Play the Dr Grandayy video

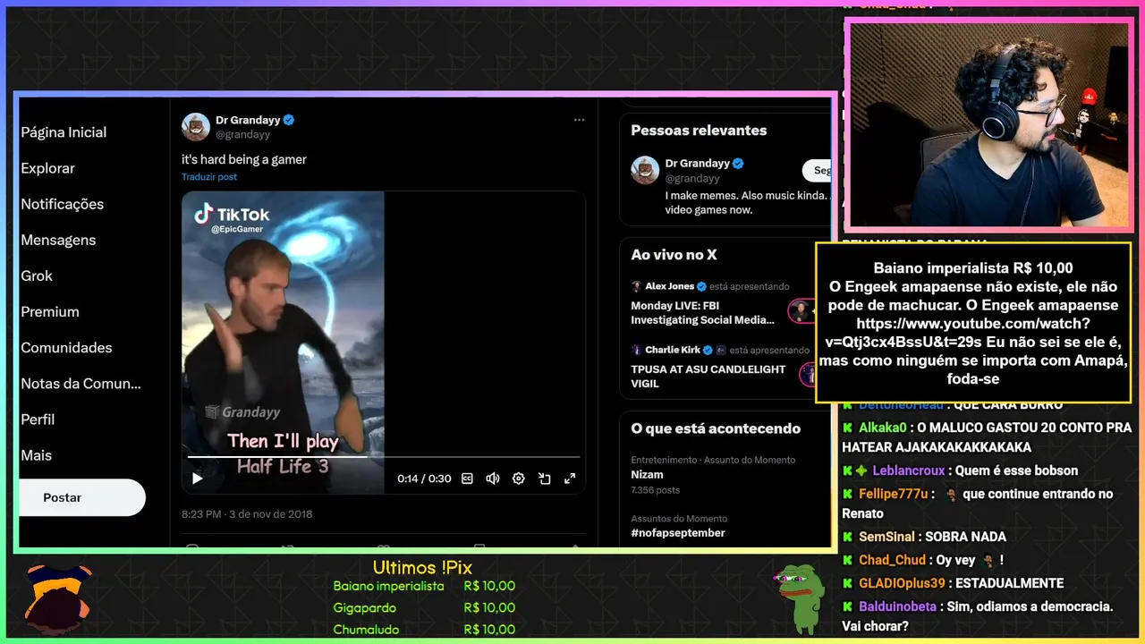pos(198,479)
